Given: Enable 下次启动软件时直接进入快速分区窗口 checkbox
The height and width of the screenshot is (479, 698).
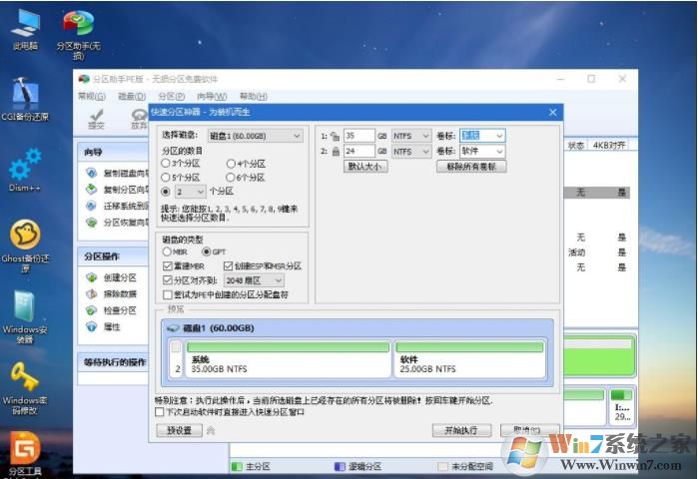Looking at the screenshot, I should click(161, 411).
